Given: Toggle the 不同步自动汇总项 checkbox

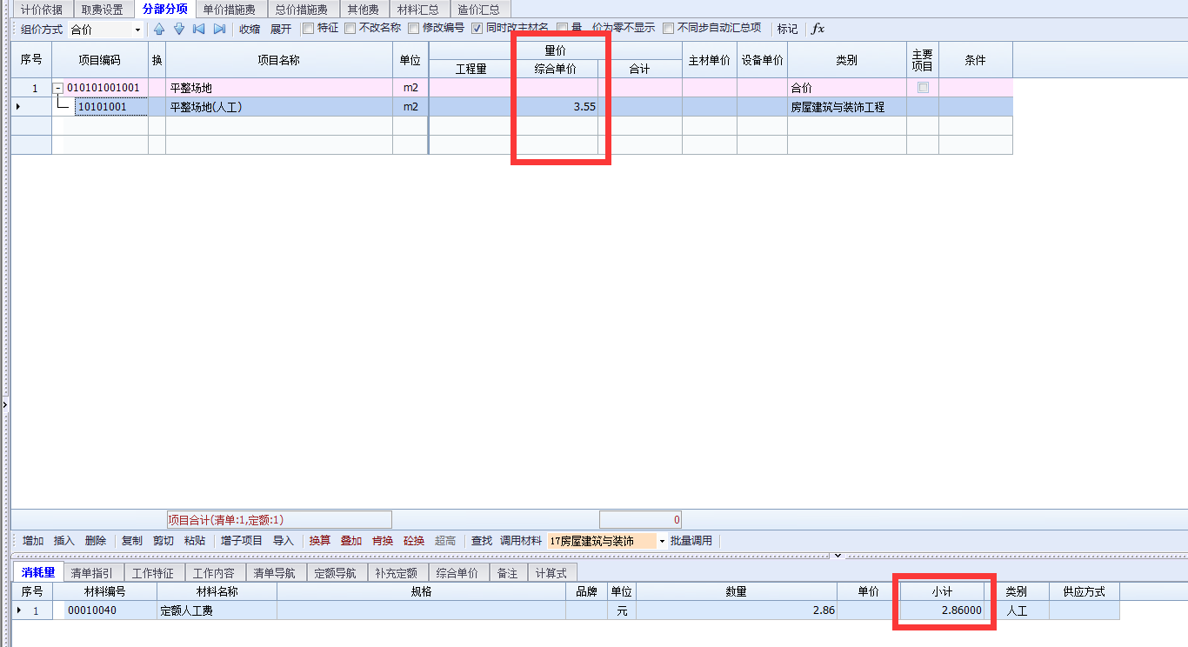Looking at the screenshot, I should coord(669,28).
